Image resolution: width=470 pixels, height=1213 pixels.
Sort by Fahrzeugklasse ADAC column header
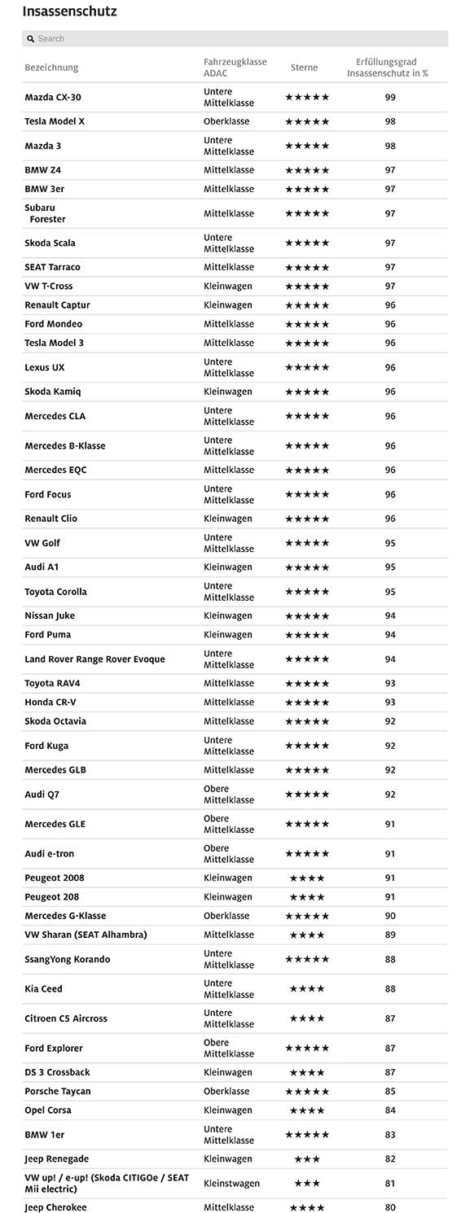point(235,68)
